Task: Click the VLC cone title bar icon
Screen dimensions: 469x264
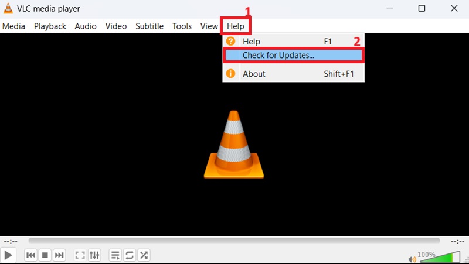Action: click(x=8, y=8)
